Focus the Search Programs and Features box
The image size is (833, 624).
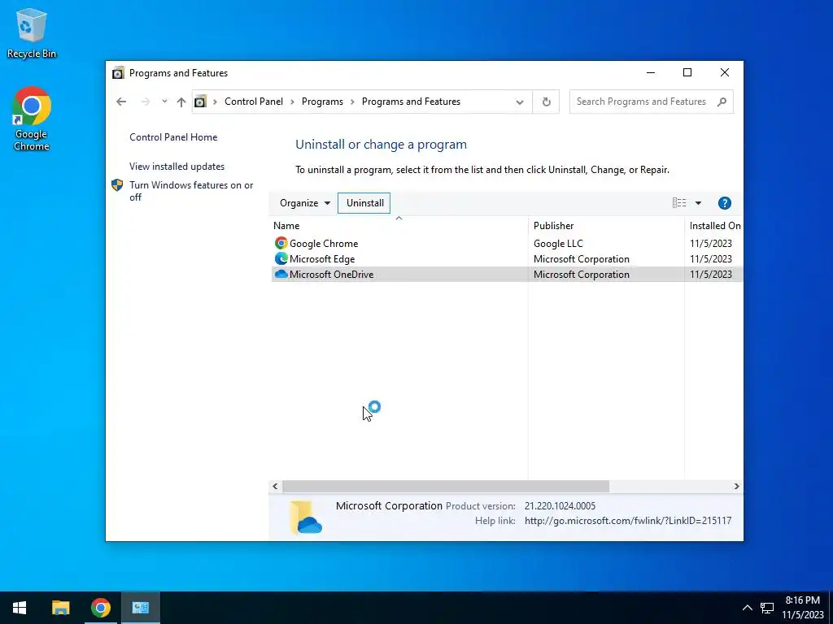(652, 102)
